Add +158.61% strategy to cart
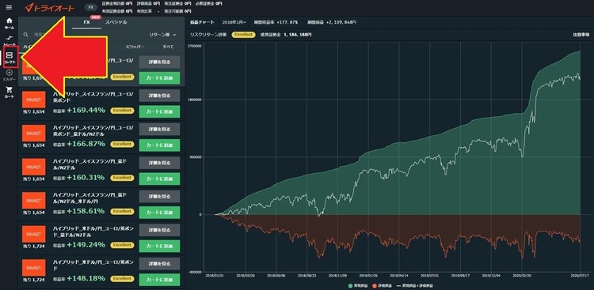This screenshot has height=290, width=594. click(159, 213)
